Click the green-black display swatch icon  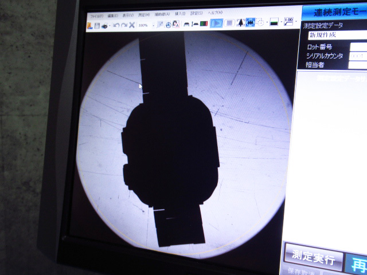click(x=275, y=23)
